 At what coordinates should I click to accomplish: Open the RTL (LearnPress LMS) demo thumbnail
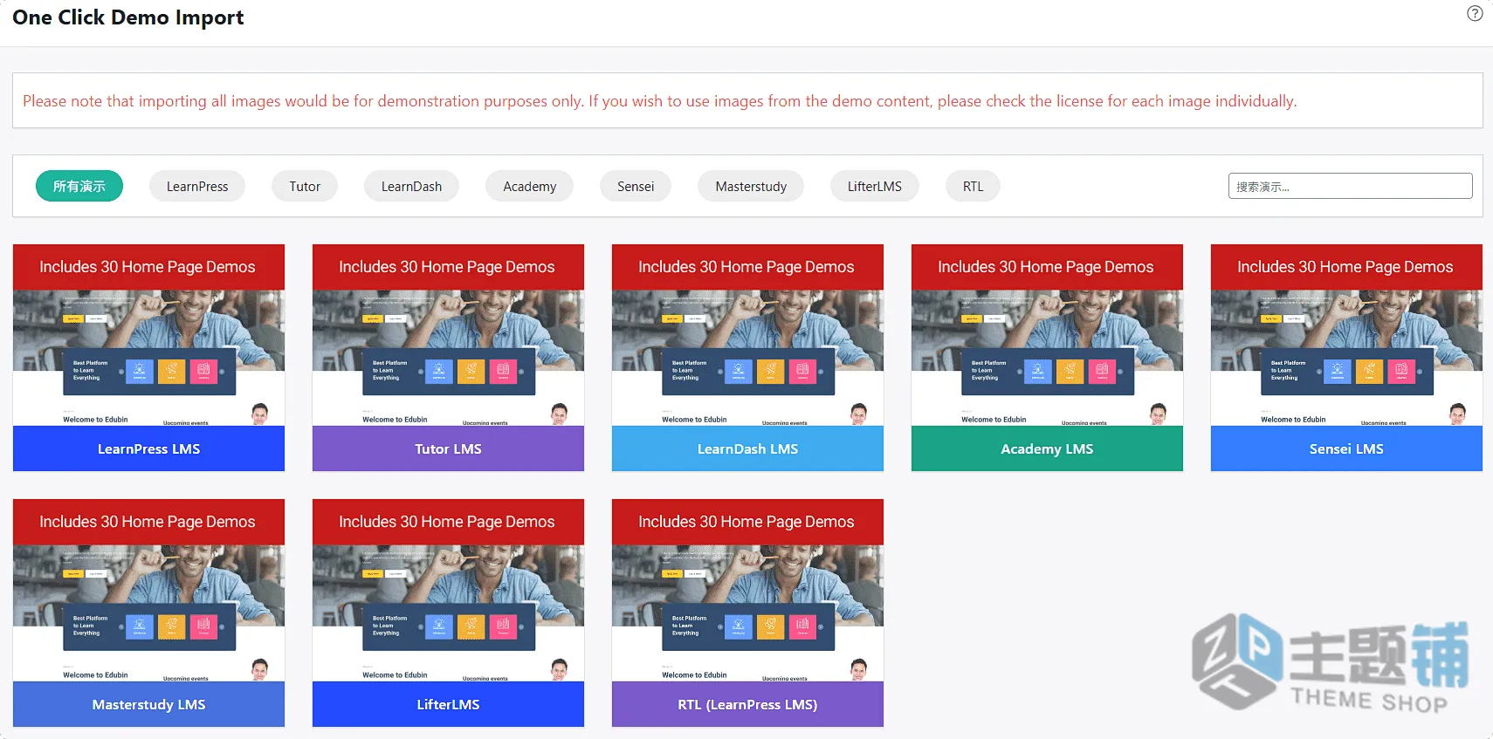(747, 590)
